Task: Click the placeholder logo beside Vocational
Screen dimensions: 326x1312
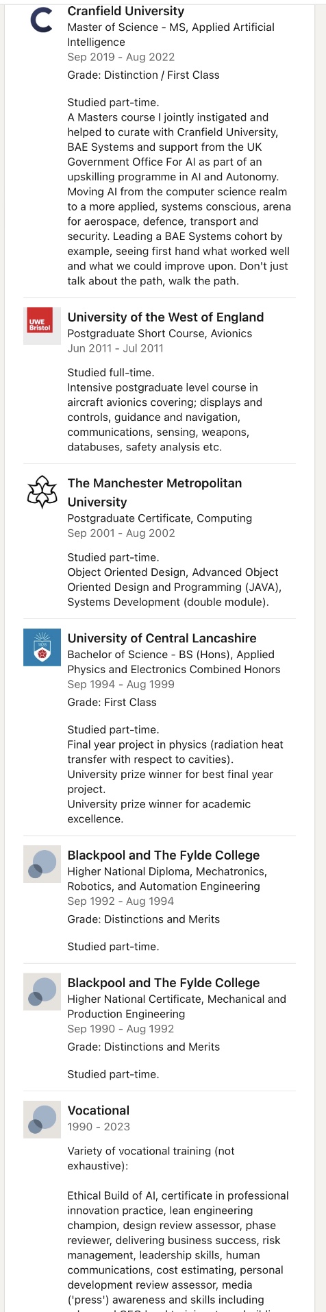Action: point(42,1119)
